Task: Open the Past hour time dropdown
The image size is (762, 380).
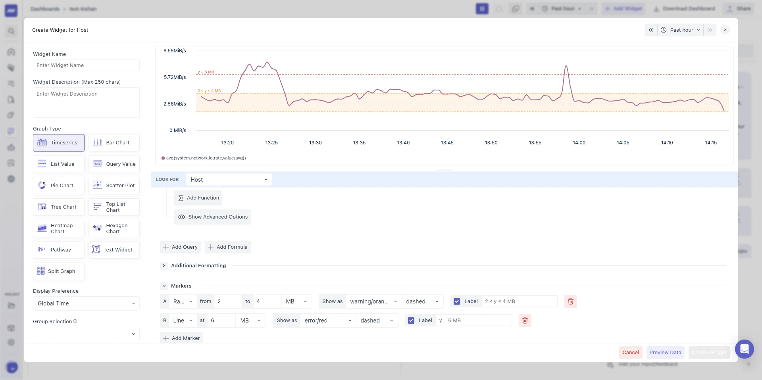Action: pos(680,30)
